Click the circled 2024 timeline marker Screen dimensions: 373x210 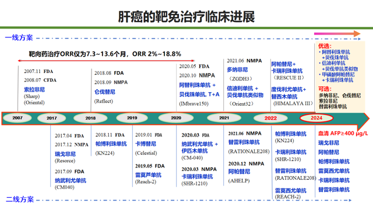click(x=316, y=118)
